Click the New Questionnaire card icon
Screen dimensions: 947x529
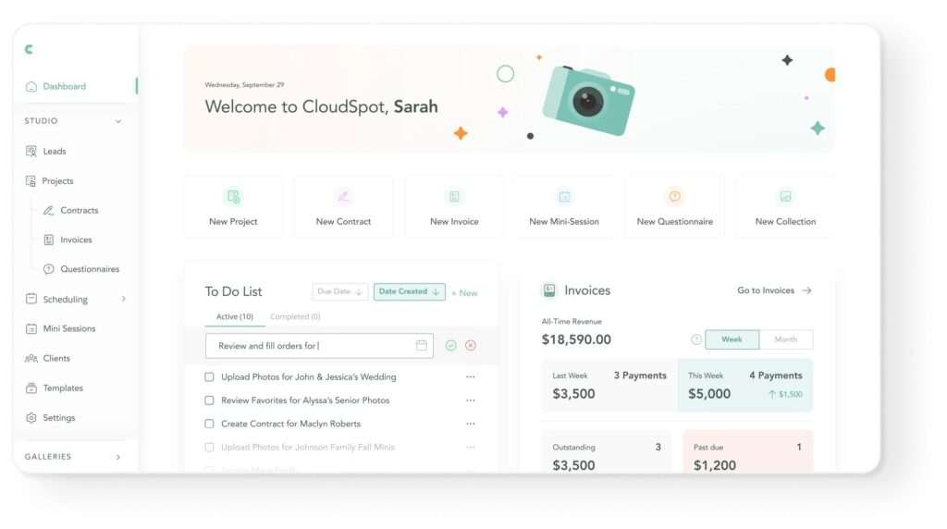tap(674, 196)
